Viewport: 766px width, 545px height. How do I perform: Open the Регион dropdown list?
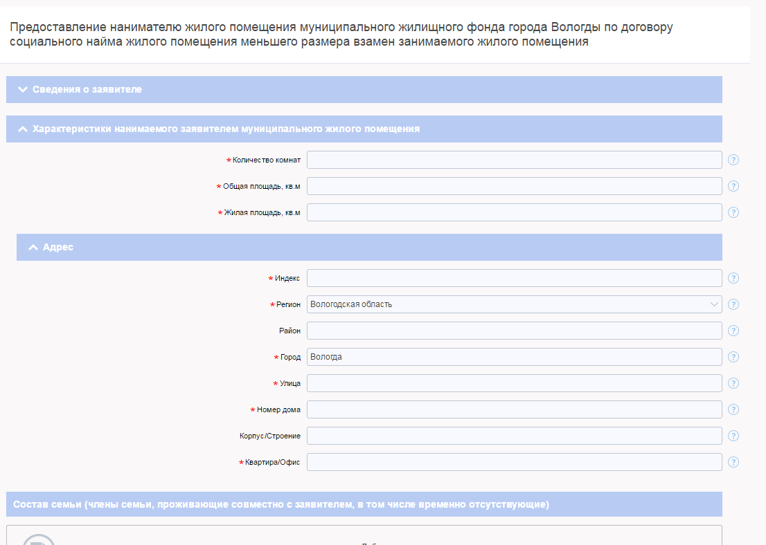(514, 304)
